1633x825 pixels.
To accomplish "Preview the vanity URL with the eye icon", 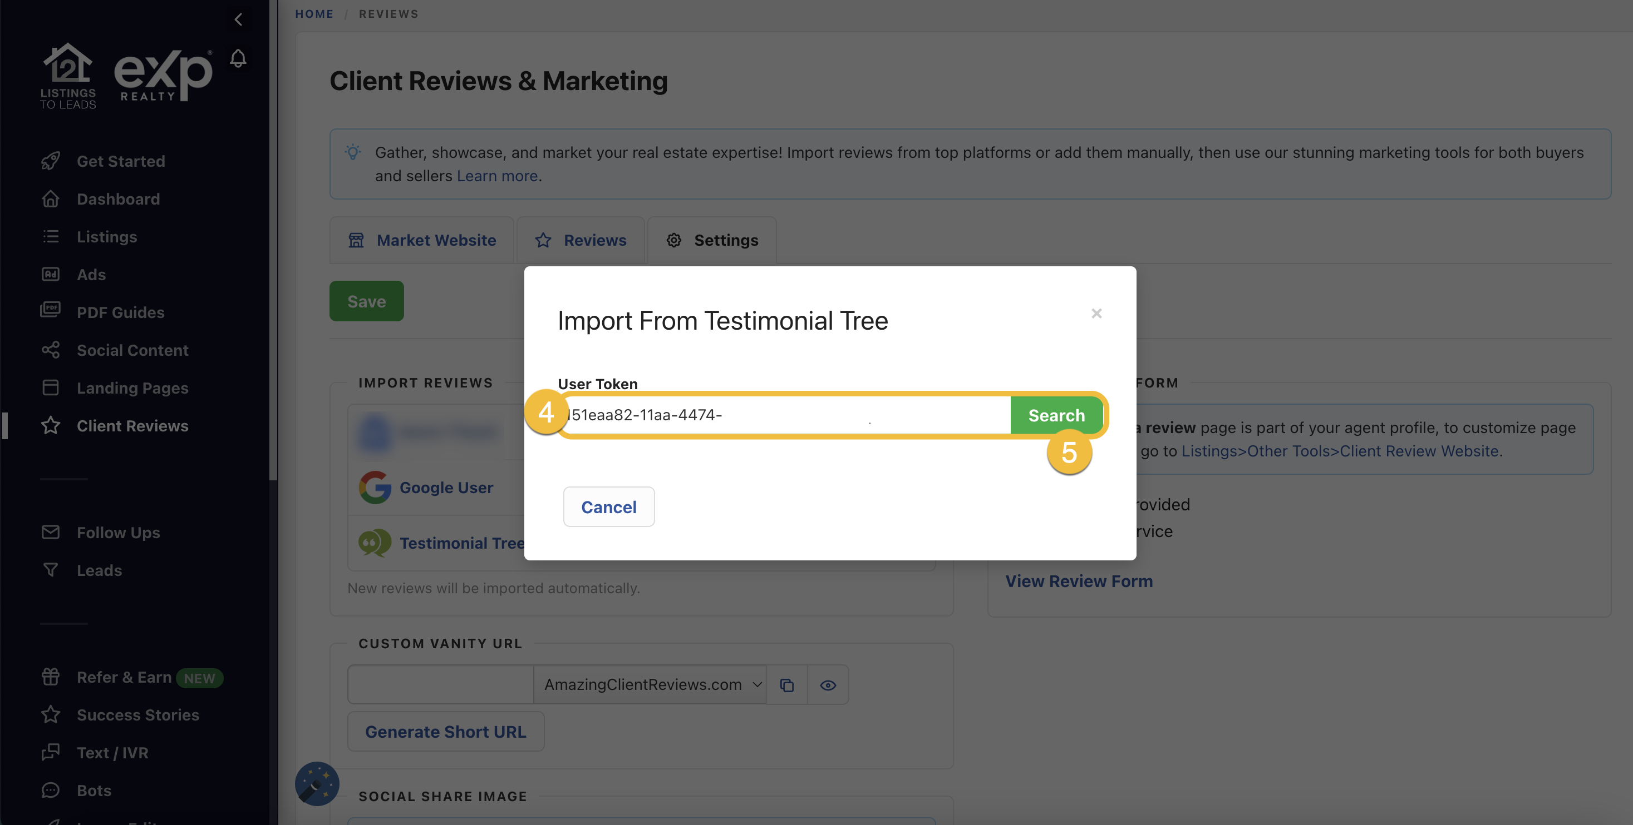I will click(x=828, y=684).
